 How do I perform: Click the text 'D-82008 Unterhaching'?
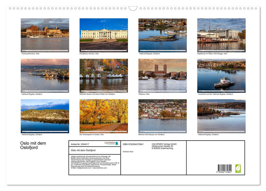click(x=162, y=148)
